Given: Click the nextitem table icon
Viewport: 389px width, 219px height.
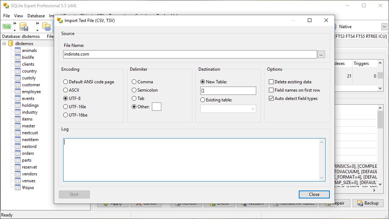Looking at the screenshot, I should tap(18, 140).
